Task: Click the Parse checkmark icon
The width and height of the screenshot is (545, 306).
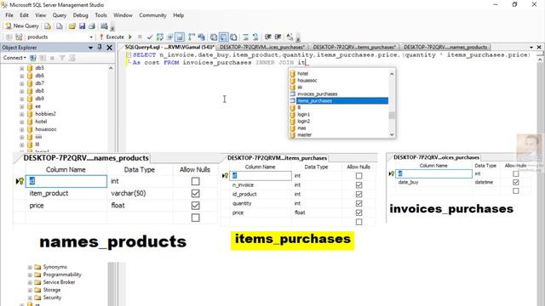Action: (150, 37)
